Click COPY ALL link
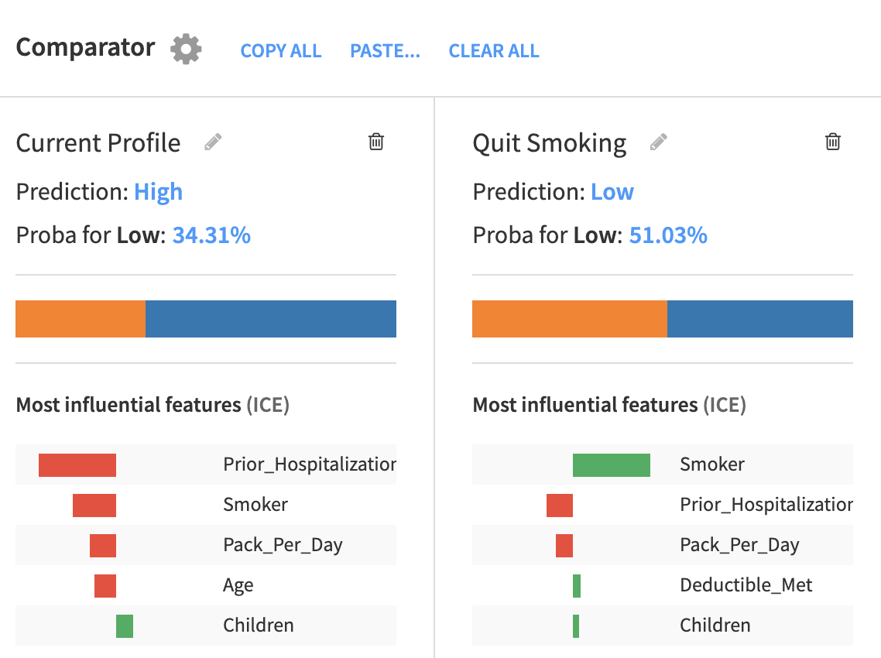The height and width of the screenshot is (658, 881). (x=281, y=51)
